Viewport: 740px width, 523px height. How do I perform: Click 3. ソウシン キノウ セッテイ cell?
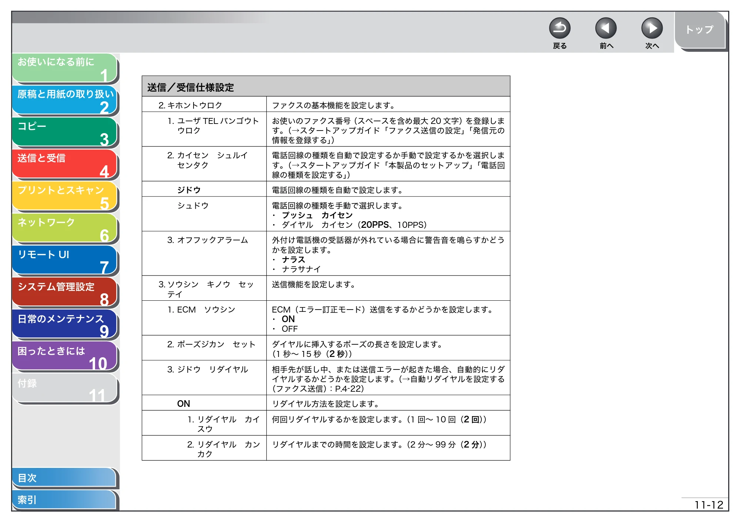pyautogui.click(x=204, y=288)
